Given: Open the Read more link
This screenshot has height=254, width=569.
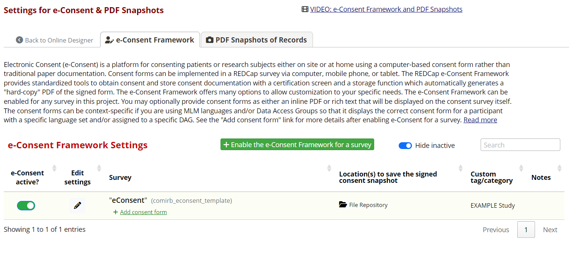Looking at the screenshot, I should 480,119.
